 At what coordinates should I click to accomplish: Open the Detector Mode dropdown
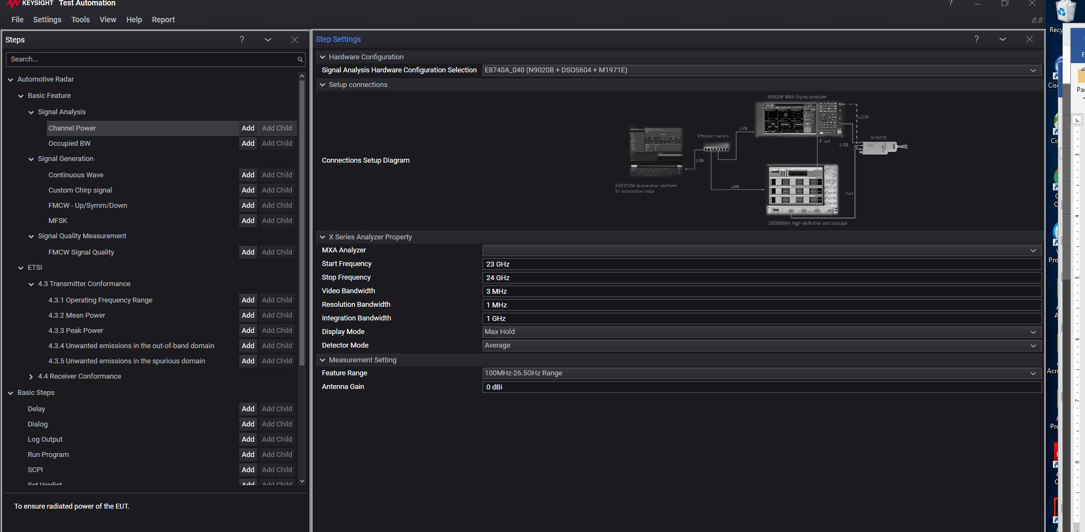click(762, 345)
